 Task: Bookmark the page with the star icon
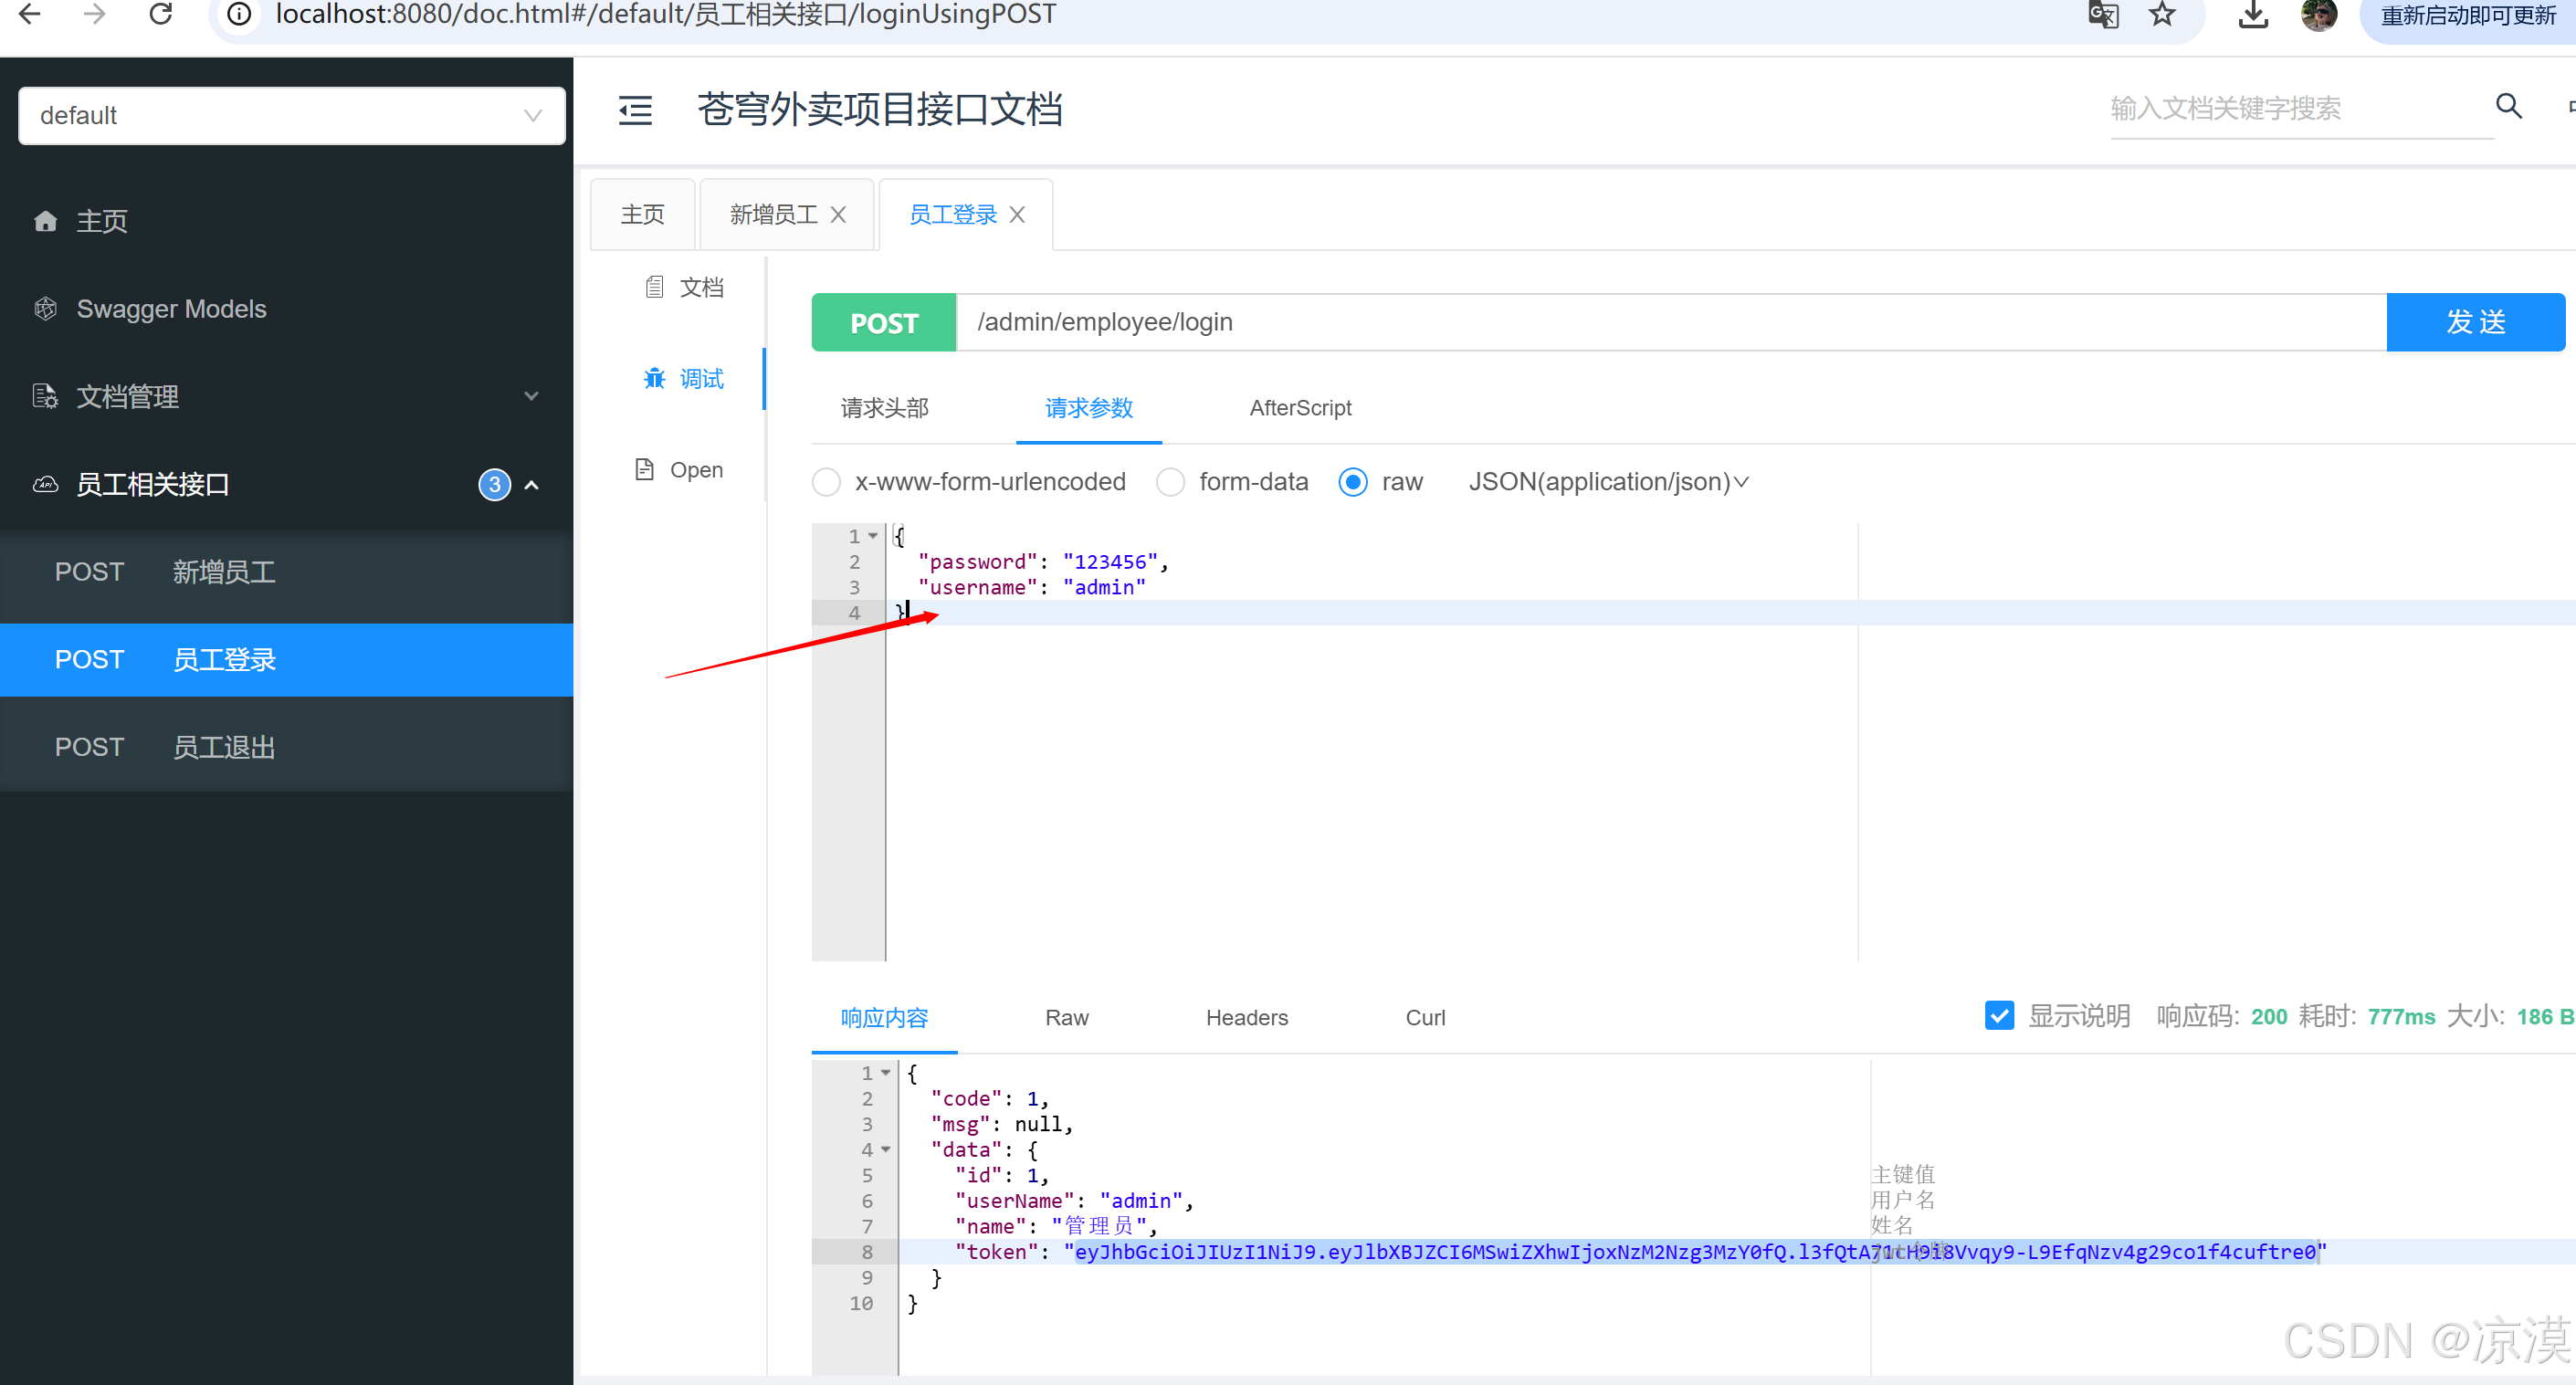(x=2162, y=15)
